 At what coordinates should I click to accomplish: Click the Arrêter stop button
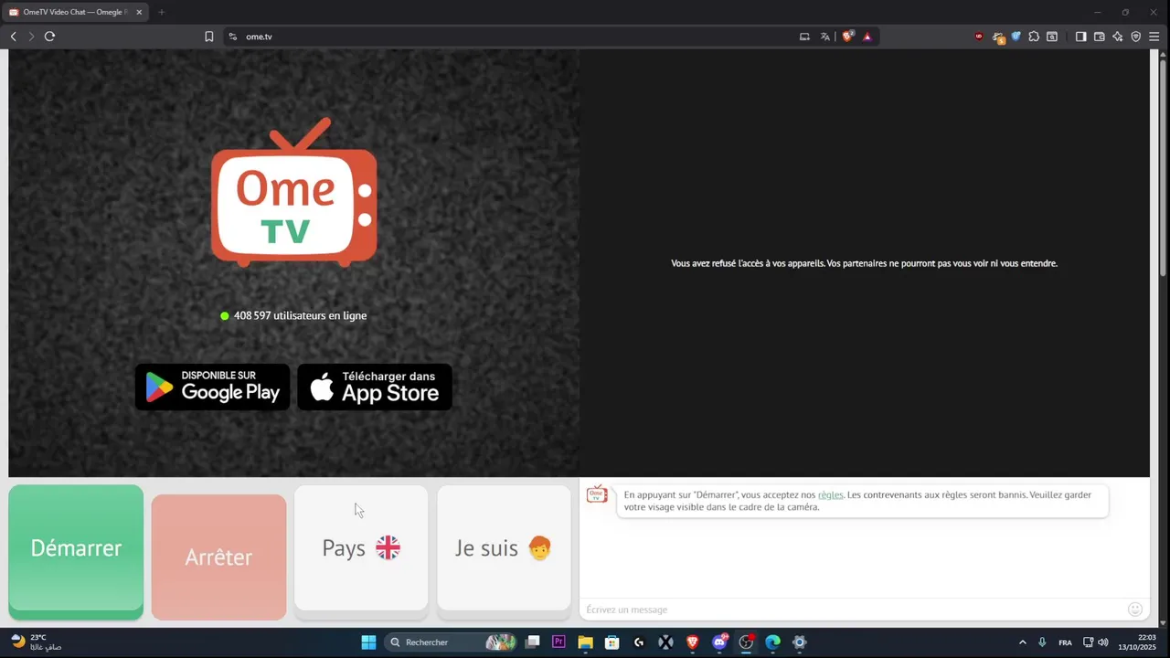tap(218, 557)
